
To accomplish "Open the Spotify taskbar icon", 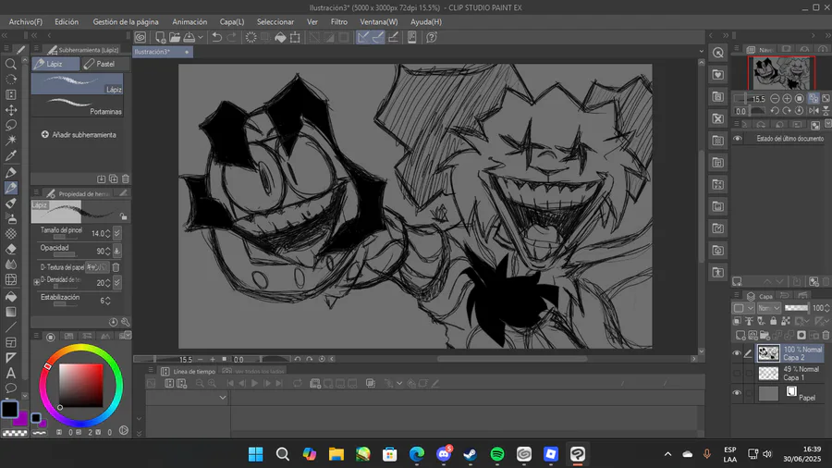I will 497,454.
